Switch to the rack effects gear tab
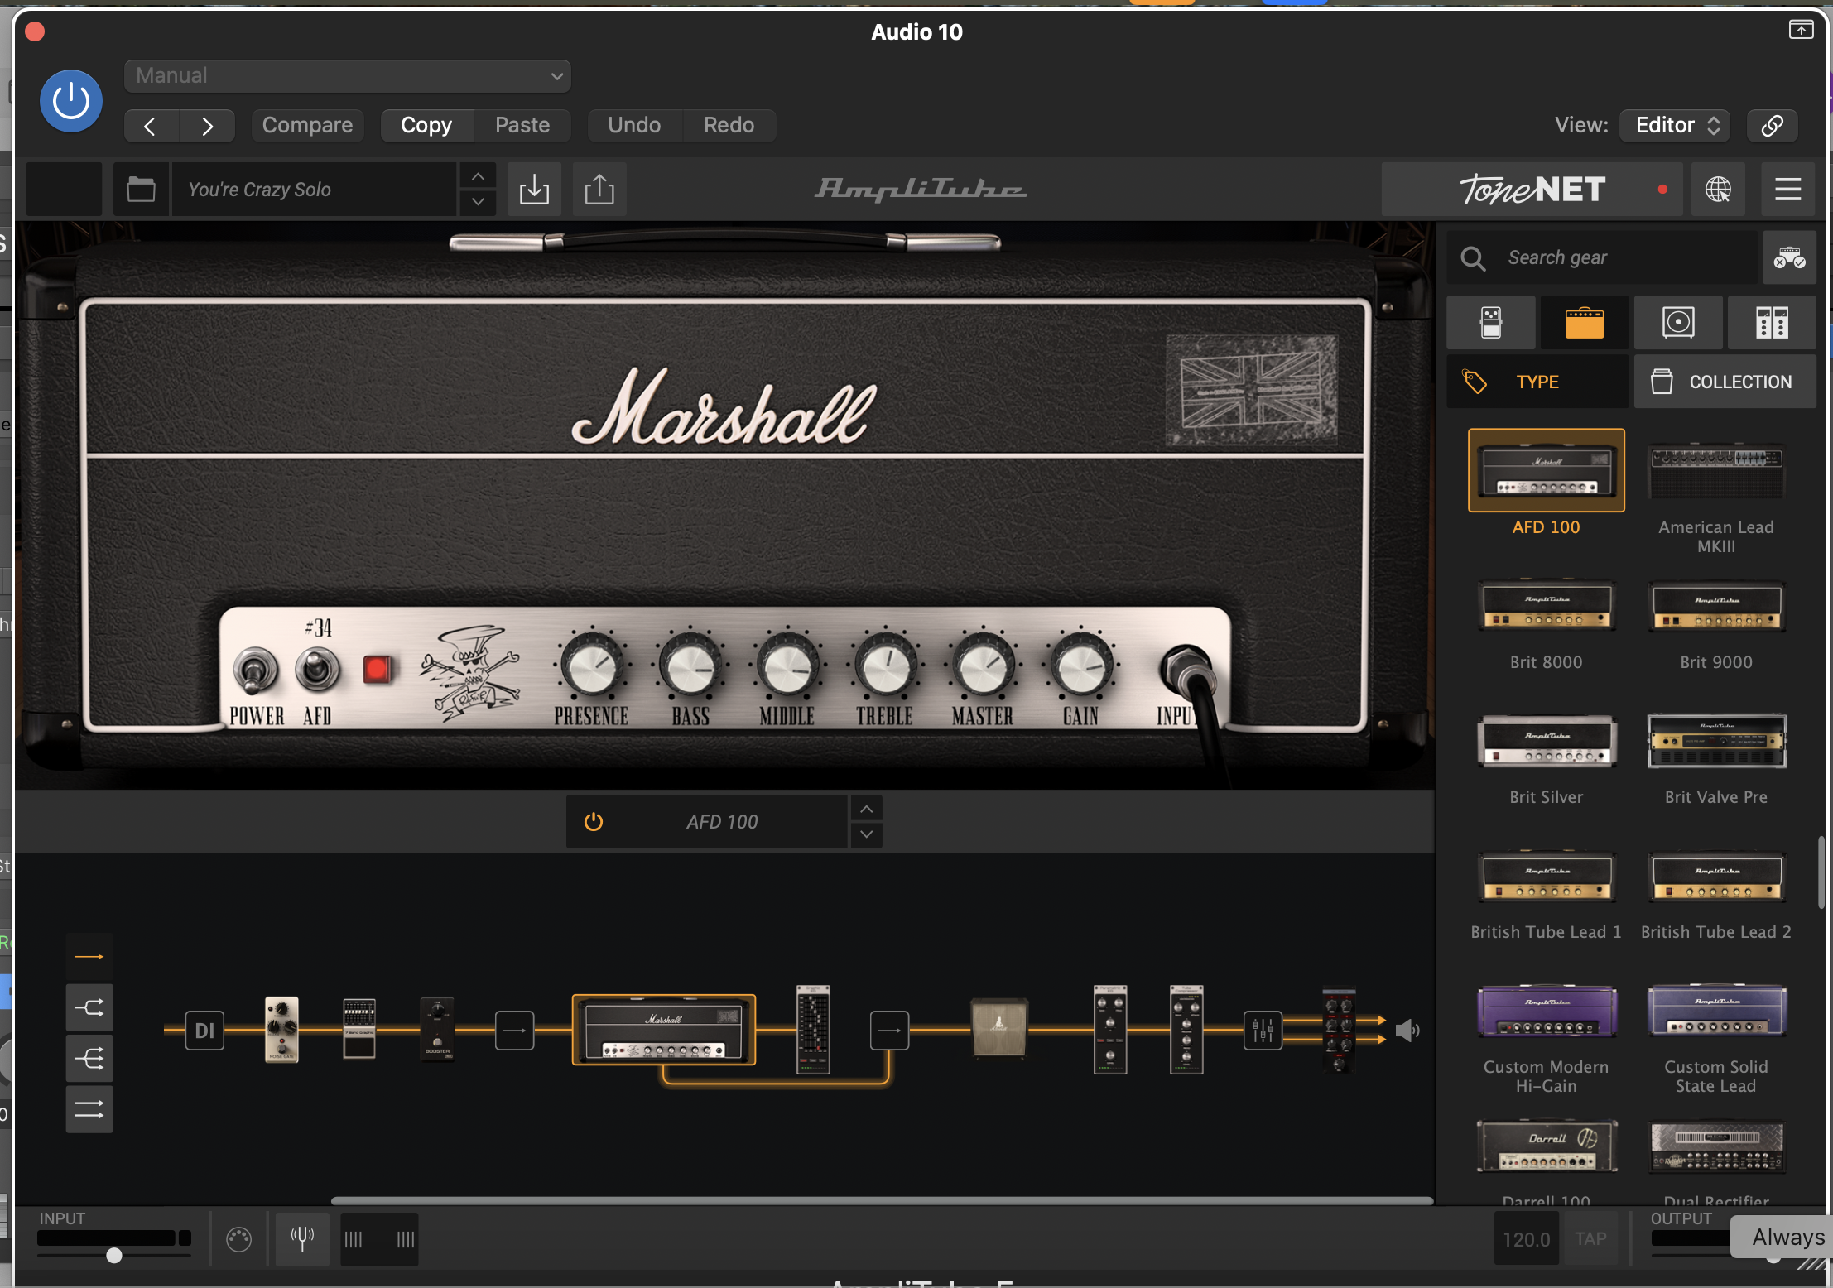 click(1772, 323)
